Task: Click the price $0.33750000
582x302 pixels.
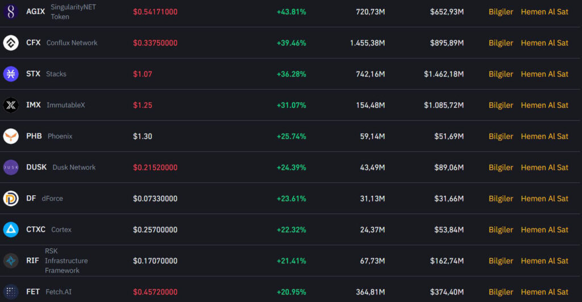Action: click(155, 43)
